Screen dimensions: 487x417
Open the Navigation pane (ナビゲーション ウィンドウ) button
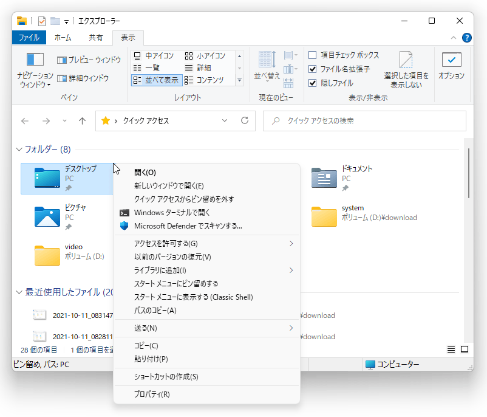coord(35,71)
